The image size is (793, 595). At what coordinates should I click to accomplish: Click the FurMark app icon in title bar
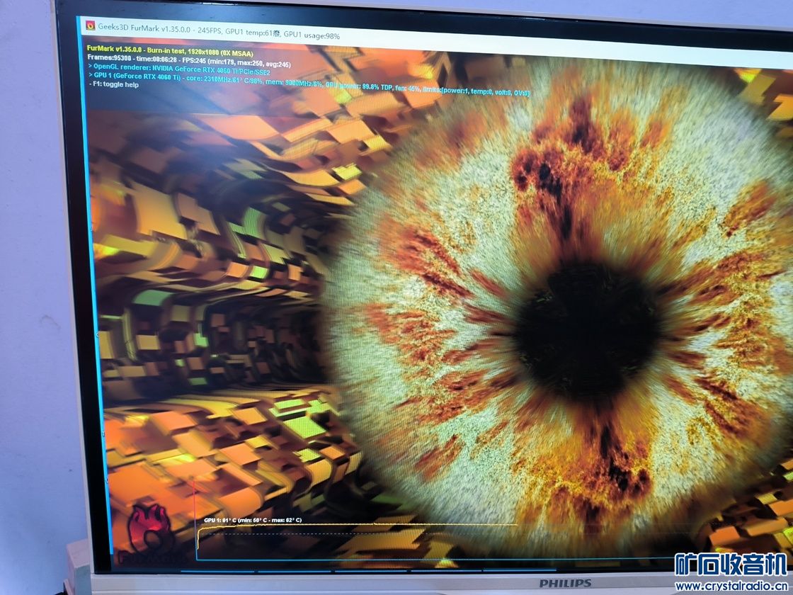pos(91,25)
